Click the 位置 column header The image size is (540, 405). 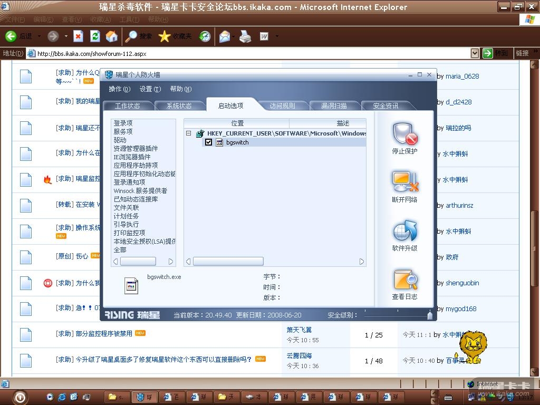pos(237,123)
